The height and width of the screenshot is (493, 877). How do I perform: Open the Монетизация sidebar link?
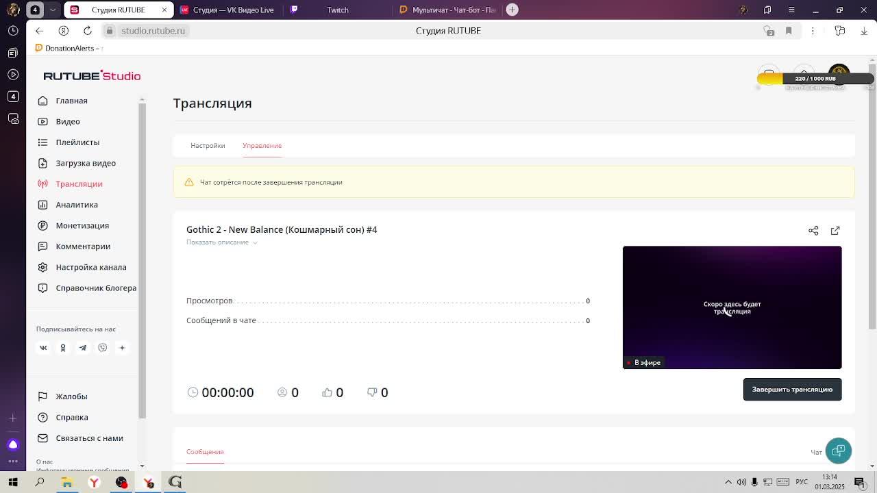tap(82, 225)
